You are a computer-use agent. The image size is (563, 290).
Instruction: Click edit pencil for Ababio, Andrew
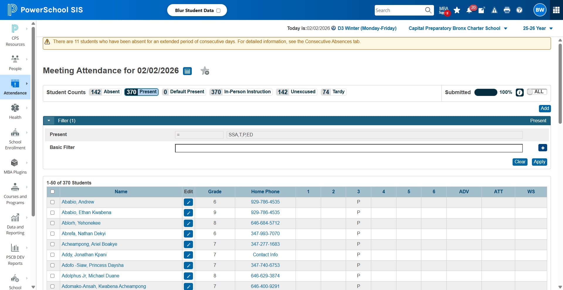click(x=188, y=202)
